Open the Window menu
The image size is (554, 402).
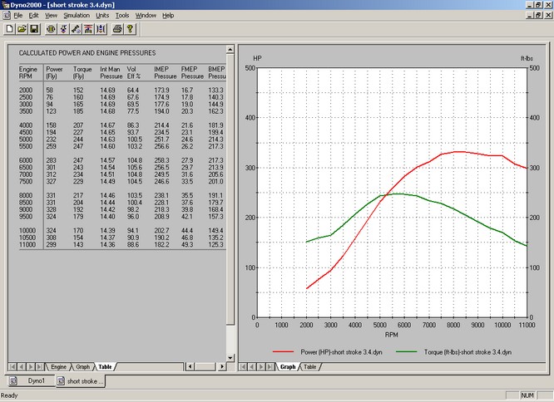point(146,15)
